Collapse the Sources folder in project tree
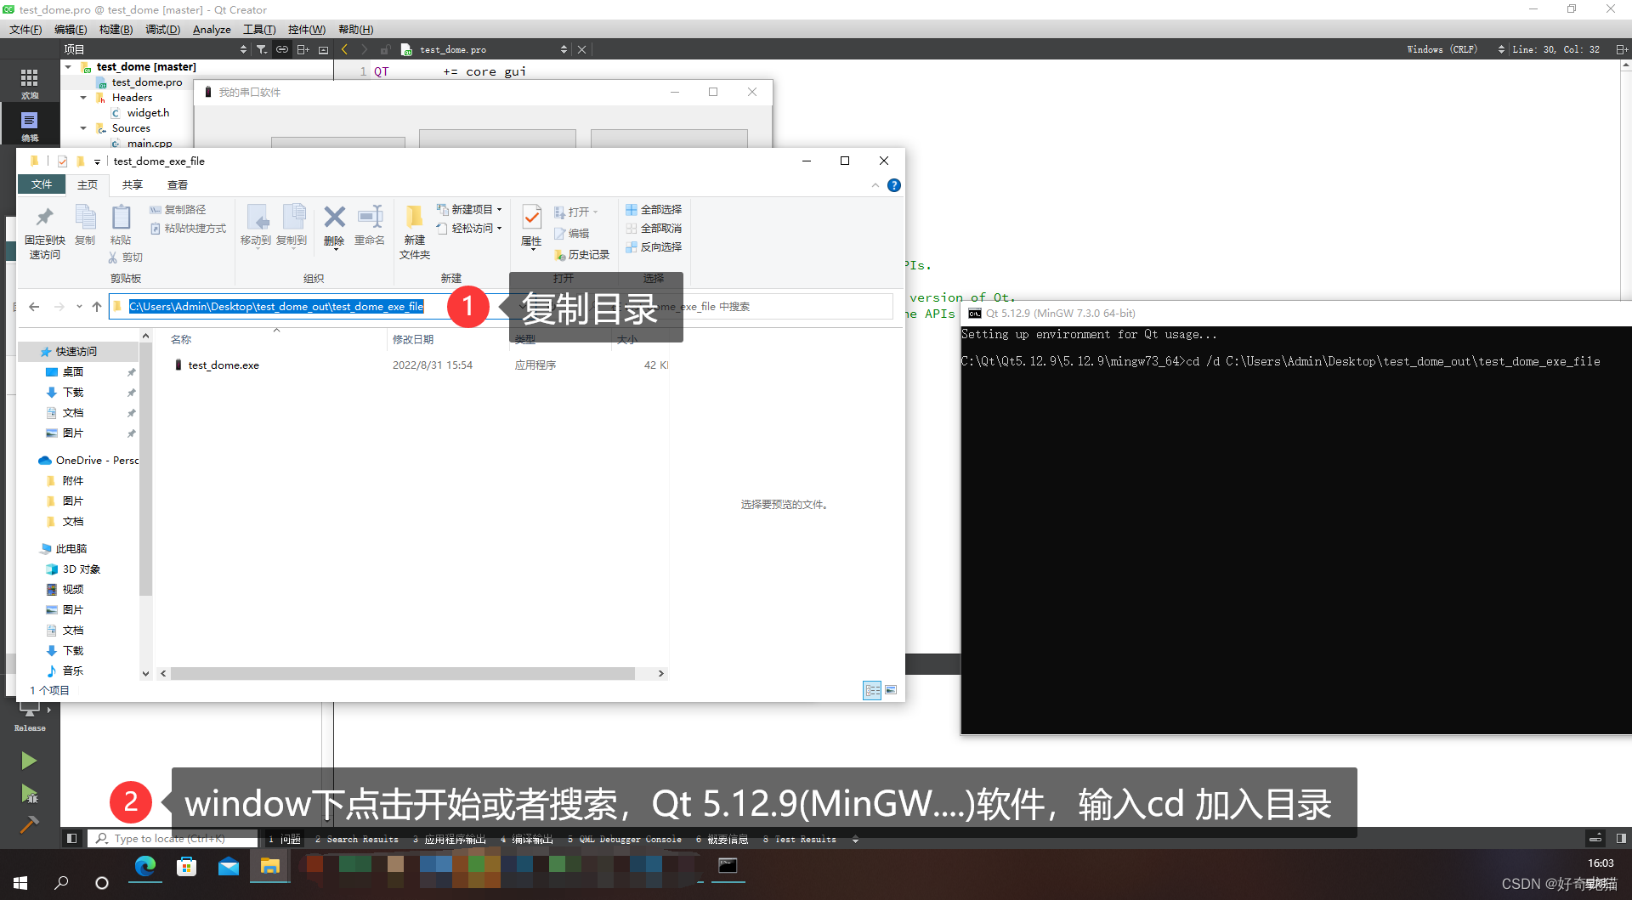Screen dimensions: 1632x900 point(83,128)
